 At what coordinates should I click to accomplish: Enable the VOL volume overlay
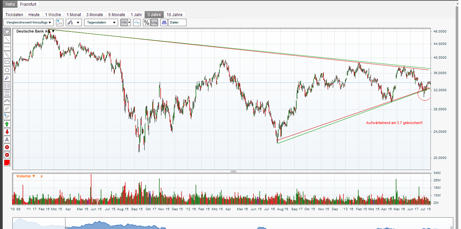pos(123,22)
